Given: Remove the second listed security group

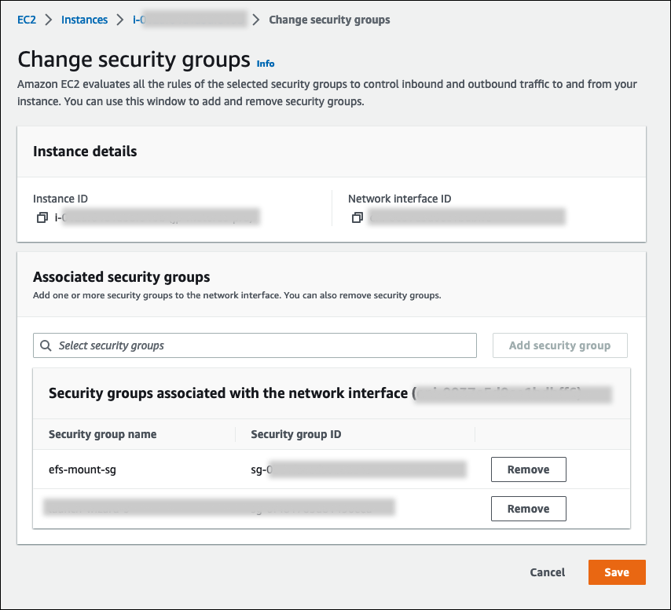Looking at the screenshot, I should [528, 509].
